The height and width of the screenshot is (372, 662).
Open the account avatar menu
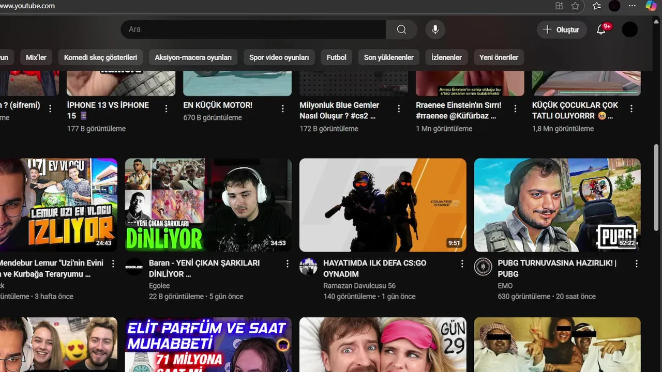pyautogui.click(x=629, y=29)
